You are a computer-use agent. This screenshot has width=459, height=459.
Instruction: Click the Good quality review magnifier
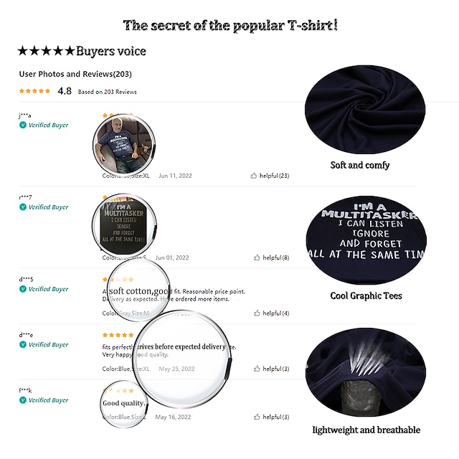pyautogui.click(x=124, y=404)
